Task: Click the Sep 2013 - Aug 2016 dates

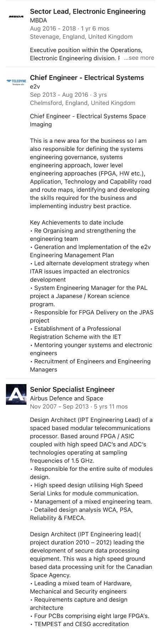Action: click(x=59, y=95)
